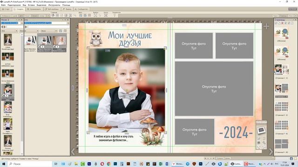Open Telegram from the taskbar
The height and width of the screenshot is (167, 298).
187,164
